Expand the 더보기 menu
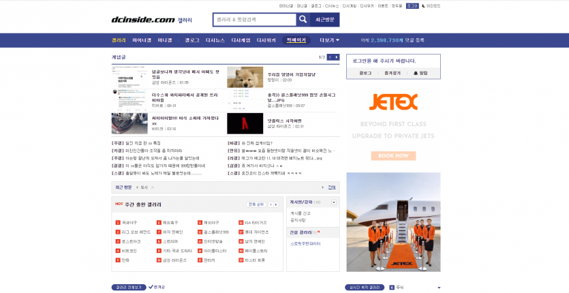 (329, 40)
